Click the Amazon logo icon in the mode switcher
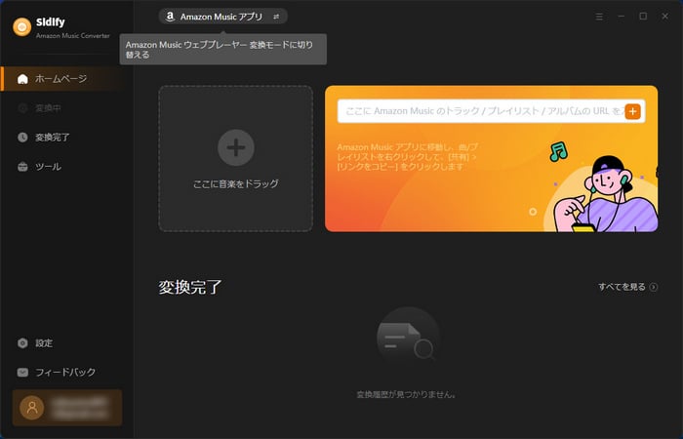The height and width of the screenshot is (439, 683). pos(171,17)
